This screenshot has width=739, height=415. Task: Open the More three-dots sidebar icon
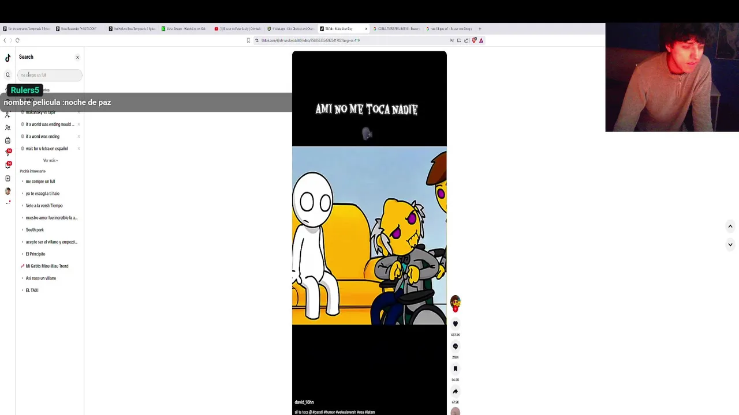point(8,202)
